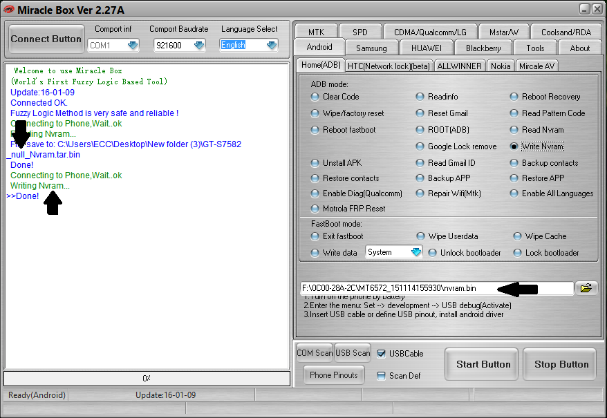Select the Unstall APK option
This screenshot has height=418, width=607.
pos(315,163)
